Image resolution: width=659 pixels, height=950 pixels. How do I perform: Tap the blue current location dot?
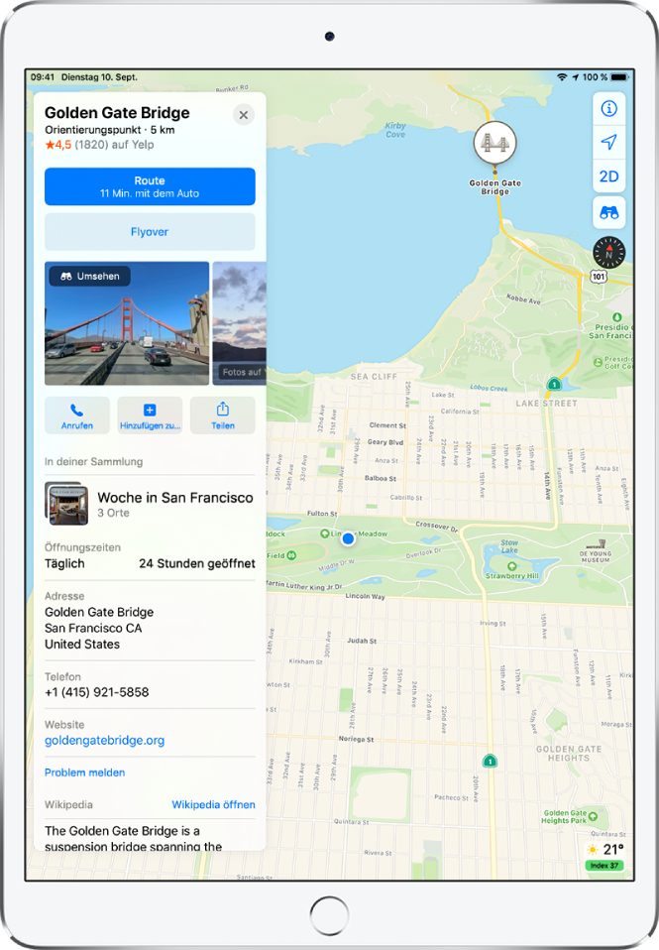click(348, 538)
